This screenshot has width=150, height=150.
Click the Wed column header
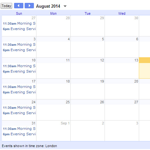coord(122,13)
